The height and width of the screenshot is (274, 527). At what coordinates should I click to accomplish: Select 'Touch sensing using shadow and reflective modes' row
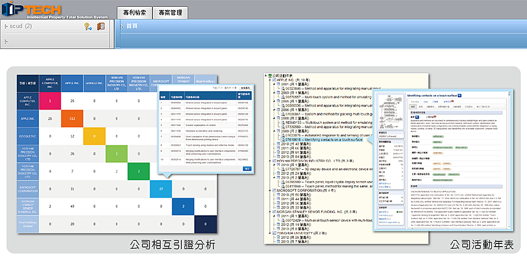tap(206, 145)
